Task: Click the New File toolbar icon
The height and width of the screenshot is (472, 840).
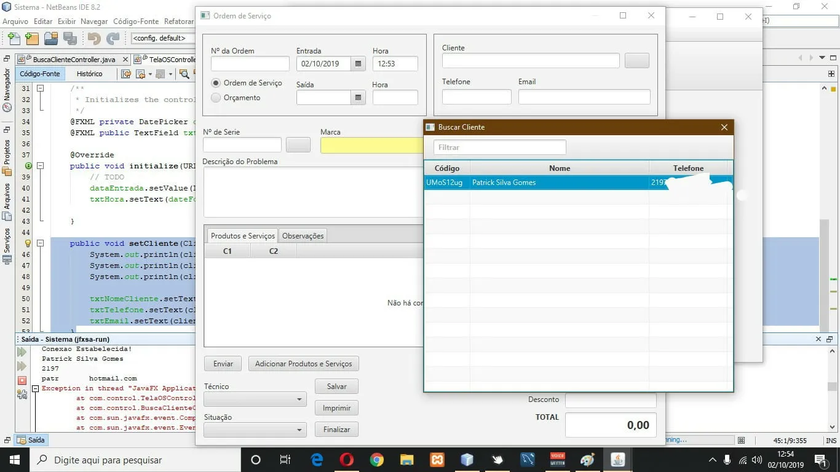Action: [x=13, y=38]
